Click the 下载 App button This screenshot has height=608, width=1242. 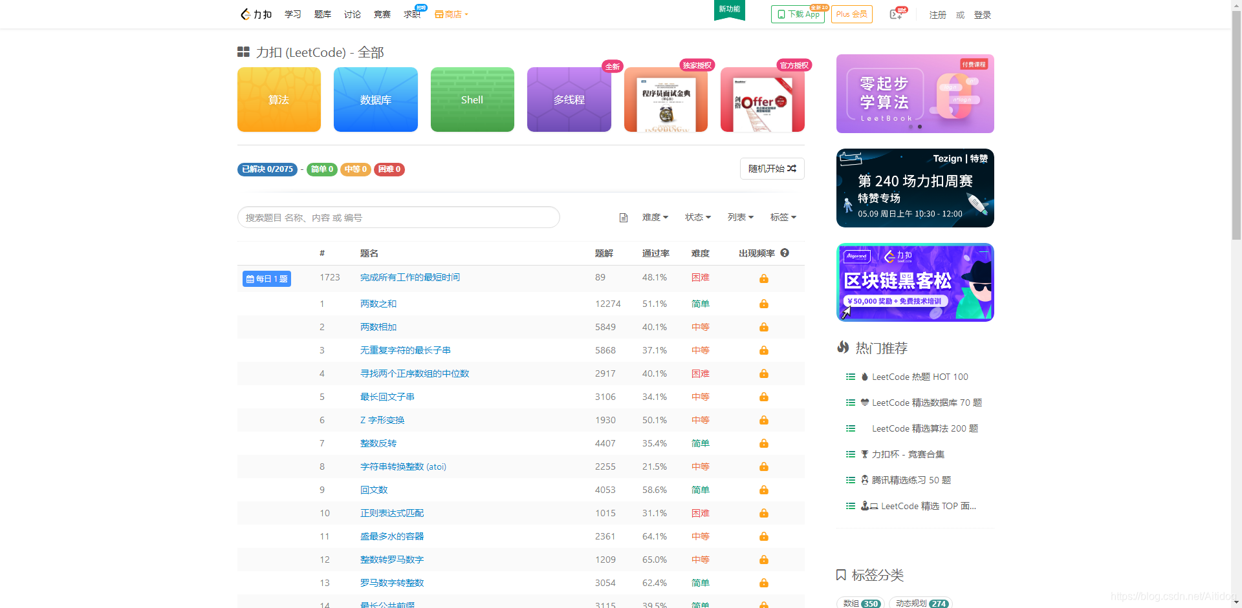tap(798, 14)
